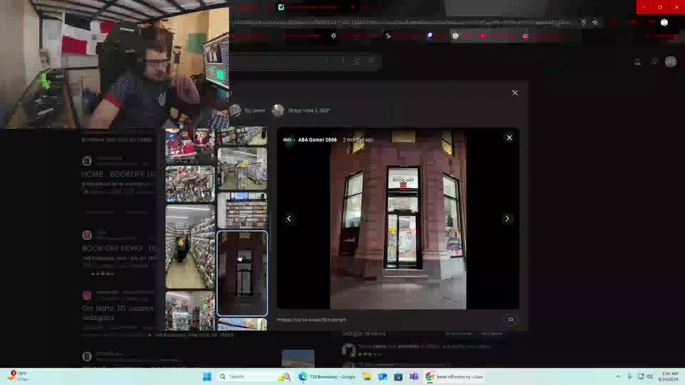This screenshot has height=385, width=685.
Task: Open the HOME - BOOKOFF search result
Action: (x=118, y=174)
